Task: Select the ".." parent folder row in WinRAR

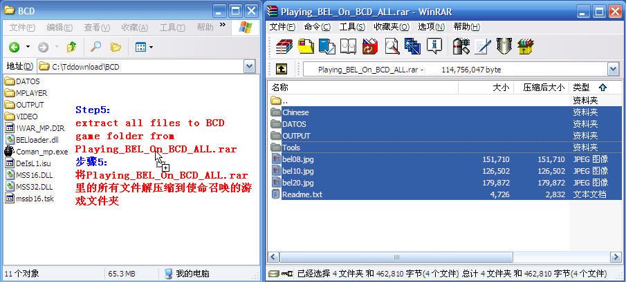Action: pos(444,100)
